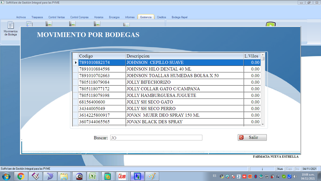Click the red CCH tray icon
This screenshot has height=181, width=321.
coord(250,176)
